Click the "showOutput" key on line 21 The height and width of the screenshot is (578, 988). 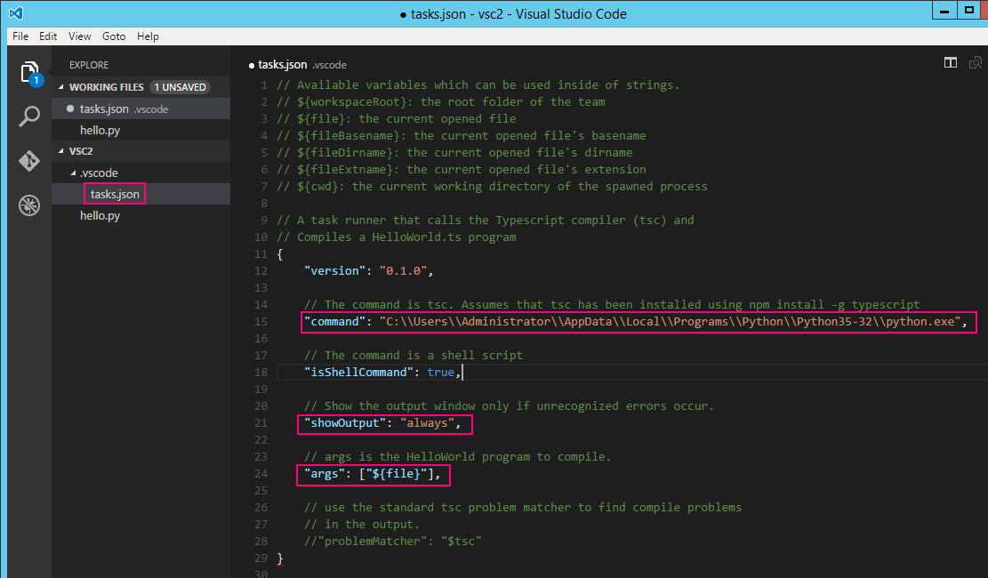pyautogui.click(x=345, y=423)
